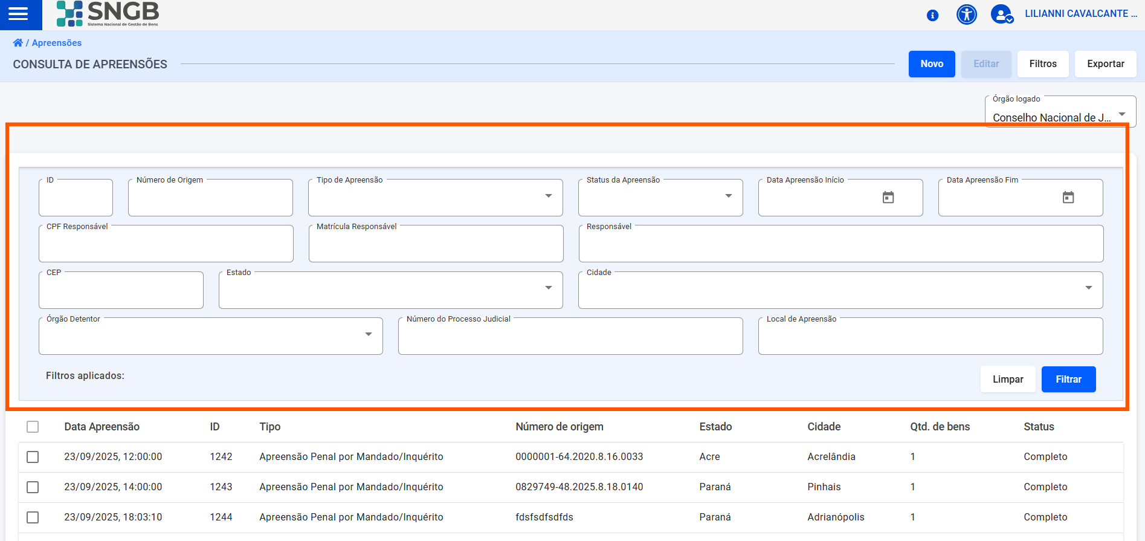
Task: Open calendar for Data Apreensão Início
Action: [888, 198]
